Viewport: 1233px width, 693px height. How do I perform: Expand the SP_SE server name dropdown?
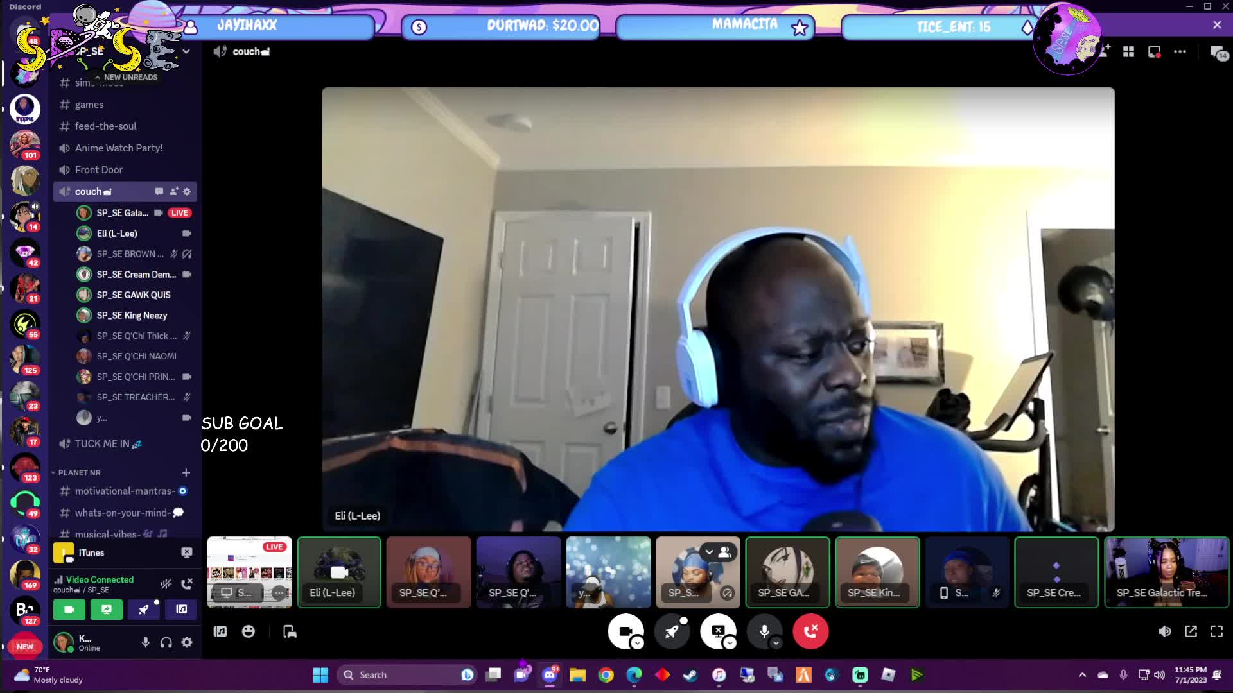[186, 51]
